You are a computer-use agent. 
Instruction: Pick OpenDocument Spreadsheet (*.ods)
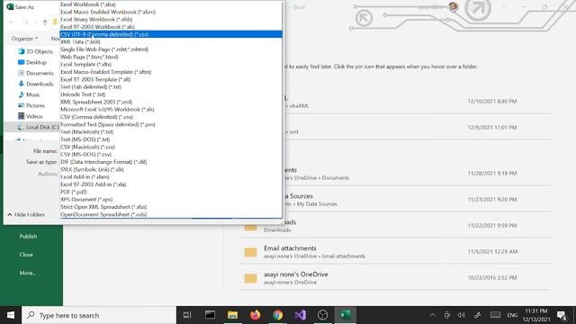pyautogui.click(x=171, y=214)
